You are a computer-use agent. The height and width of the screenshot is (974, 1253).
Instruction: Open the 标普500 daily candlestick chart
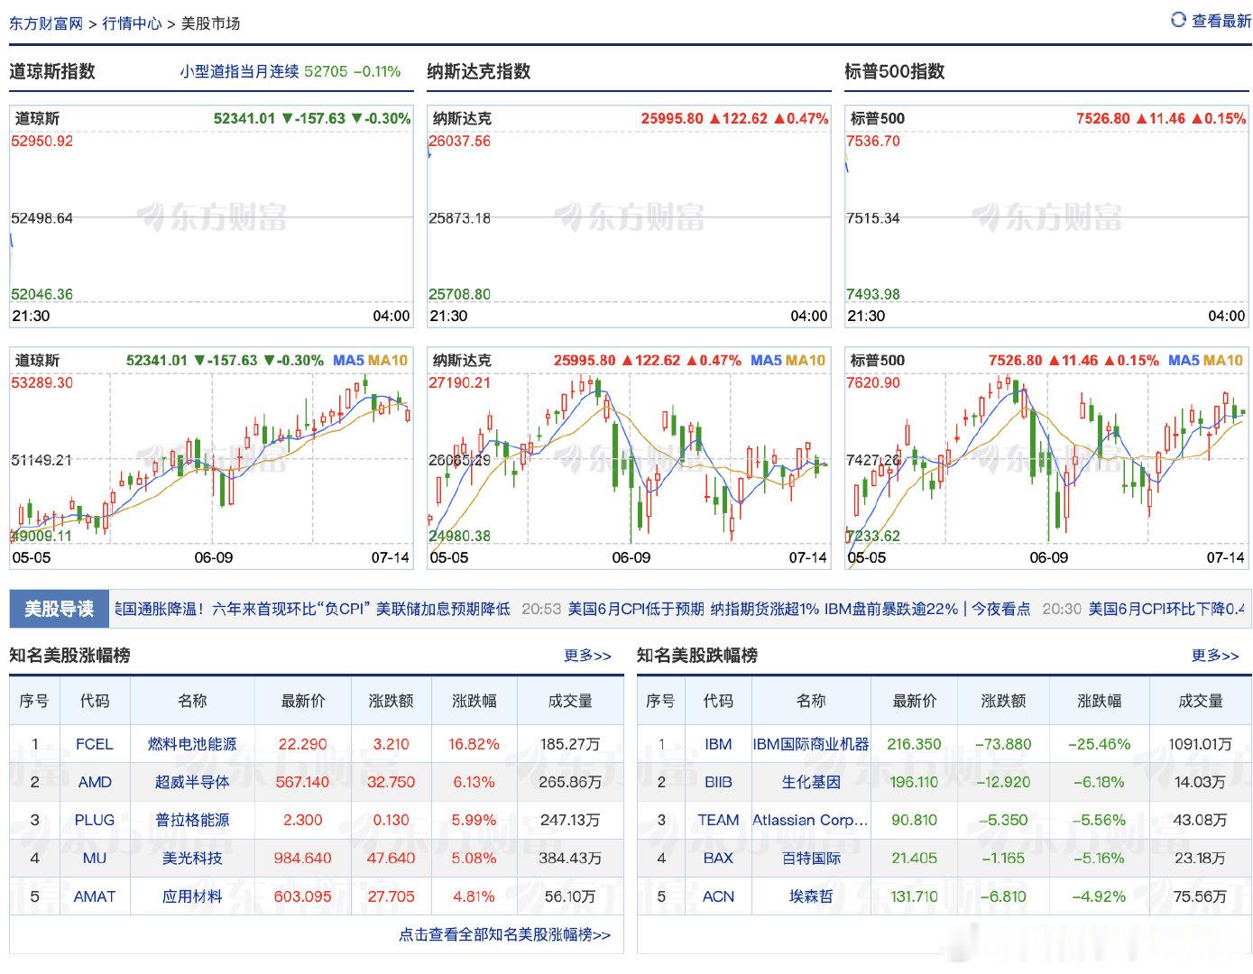point(1046,458)
